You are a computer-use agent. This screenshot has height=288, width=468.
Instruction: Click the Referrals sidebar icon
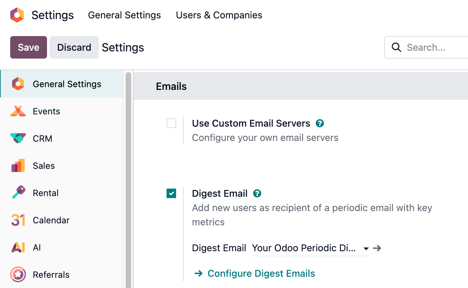point(18,274)
